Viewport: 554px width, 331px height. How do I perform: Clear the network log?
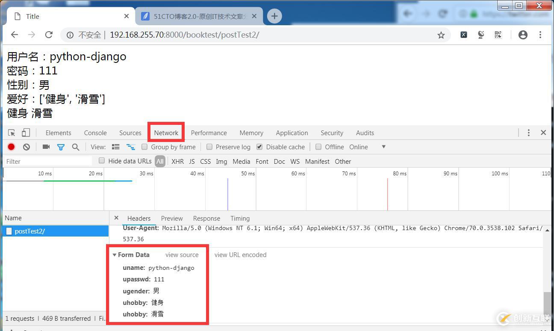pos(27,147)
